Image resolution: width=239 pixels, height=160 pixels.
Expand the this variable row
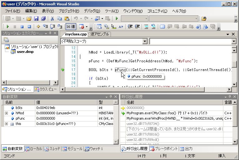coord(6,124)
